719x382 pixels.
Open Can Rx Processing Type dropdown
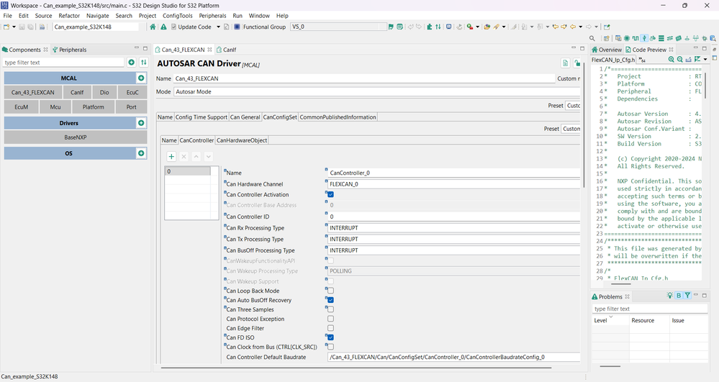tap(454, 228)
